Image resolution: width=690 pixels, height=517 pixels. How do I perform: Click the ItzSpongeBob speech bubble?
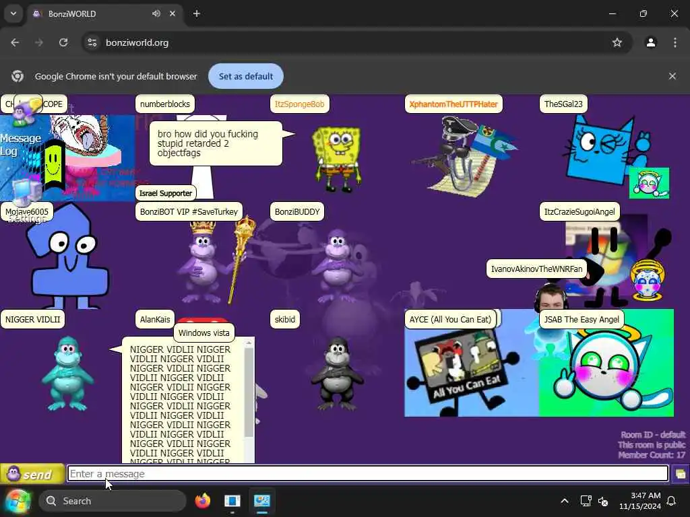[x=216, y=144]
